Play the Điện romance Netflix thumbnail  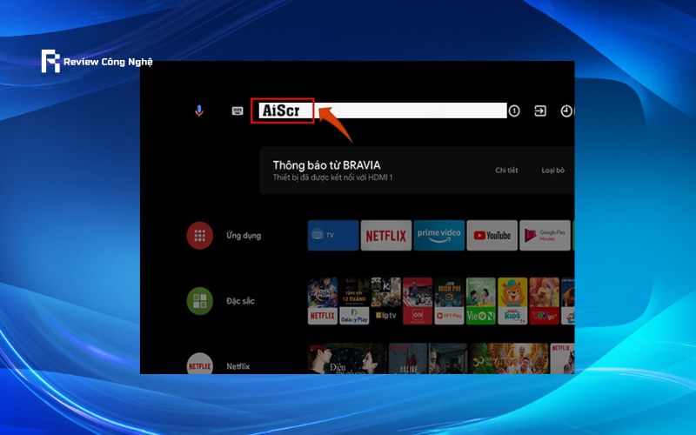point(347,358)
